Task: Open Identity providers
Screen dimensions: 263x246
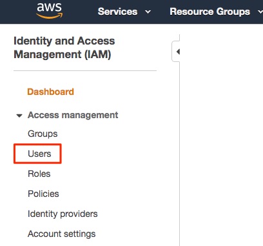Action: coord(63,214)
